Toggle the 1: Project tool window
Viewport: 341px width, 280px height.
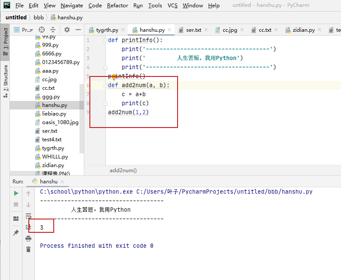[x=5, y=42]
